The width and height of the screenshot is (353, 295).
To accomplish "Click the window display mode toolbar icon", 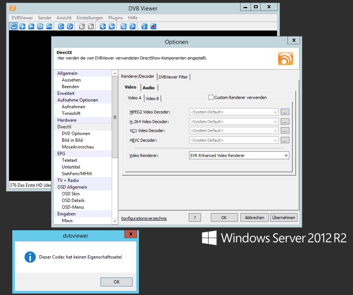I will pos(13,26).
